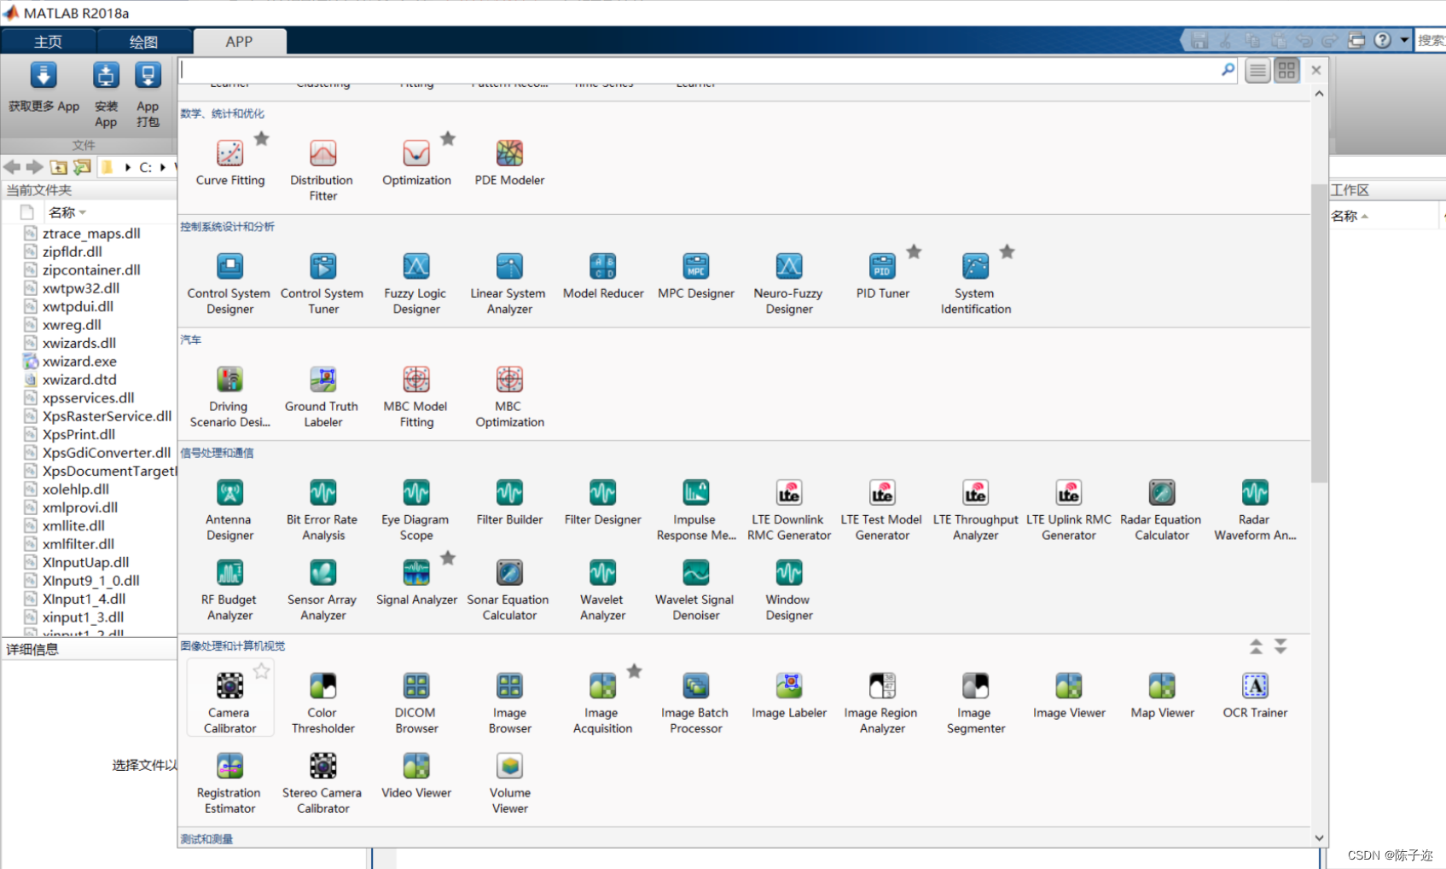Screen dimensions: 1446x869
Task: Click 获取更多 App button
Action: 44,88
